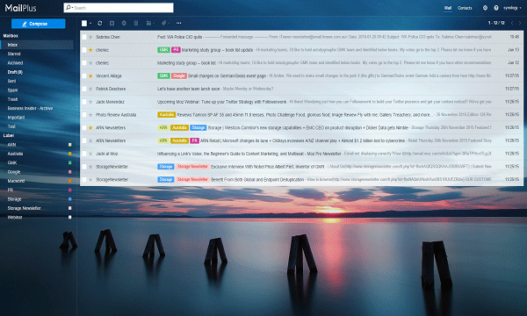
Task: Star the Sabrina Chen email
Action: (x=90, y=37)
